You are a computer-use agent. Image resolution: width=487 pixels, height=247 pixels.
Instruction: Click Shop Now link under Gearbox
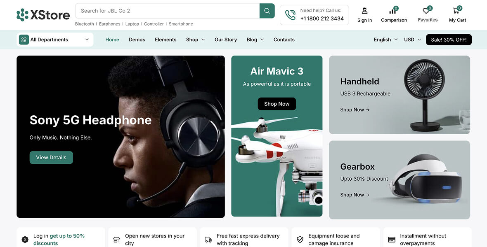(x=355, y=195)
